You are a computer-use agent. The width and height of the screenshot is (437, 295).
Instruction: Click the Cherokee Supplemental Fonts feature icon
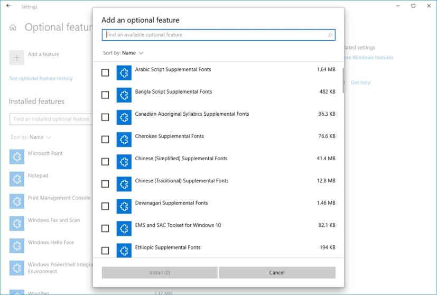124,140
